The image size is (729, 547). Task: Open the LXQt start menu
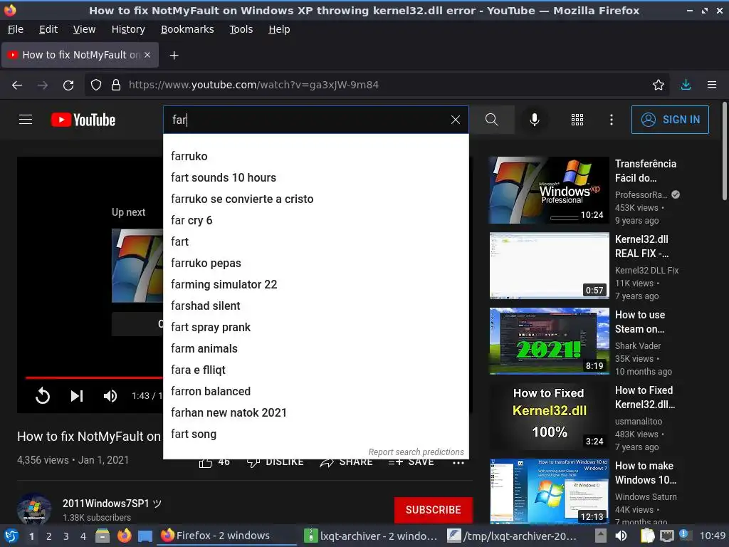point(11,536)
